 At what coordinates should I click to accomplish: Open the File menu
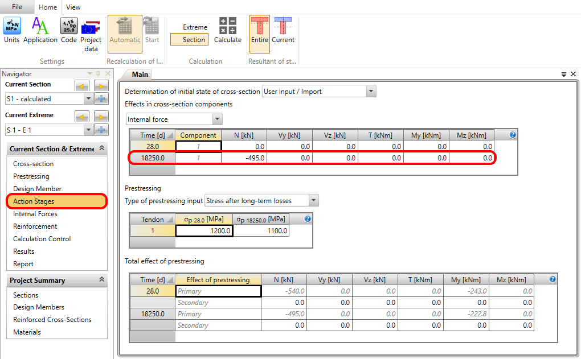[x=17, y=7]
